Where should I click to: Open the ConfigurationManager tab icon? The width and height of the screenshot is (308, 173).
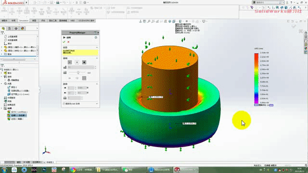pyautogui.click(x=16, y=28)
